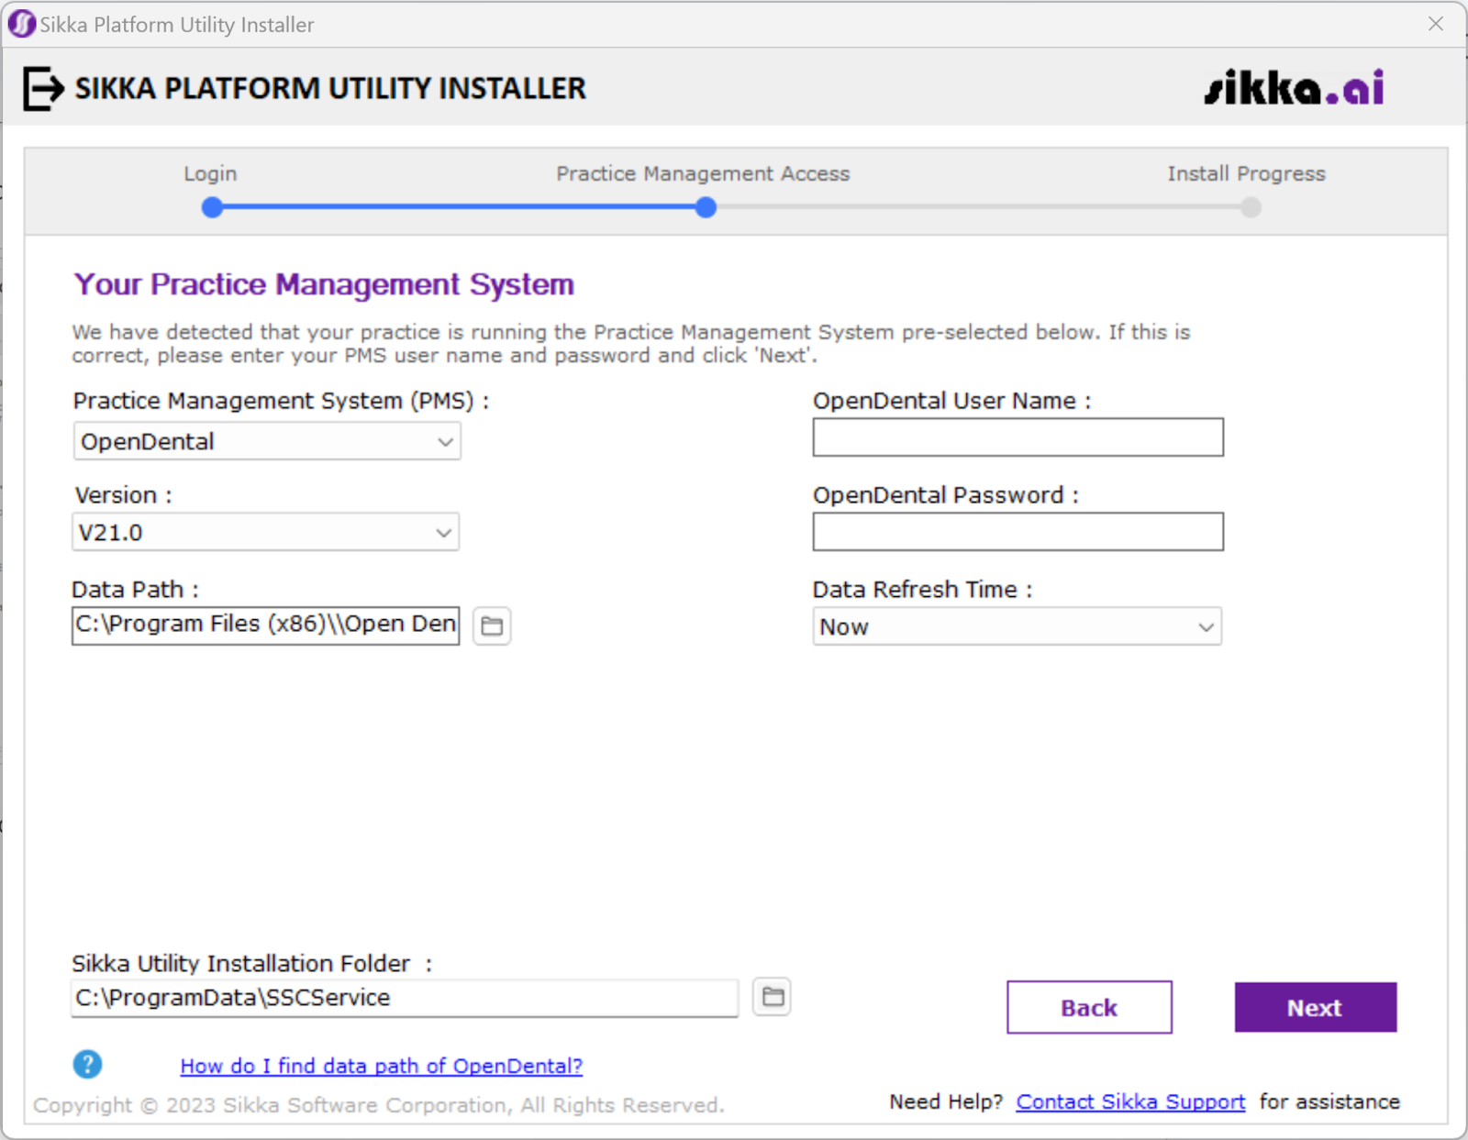Click the 'OpenDental User Name :' label
Image resolution: width=1468 pixels, height=1140 pixels.
pos(951,402)
